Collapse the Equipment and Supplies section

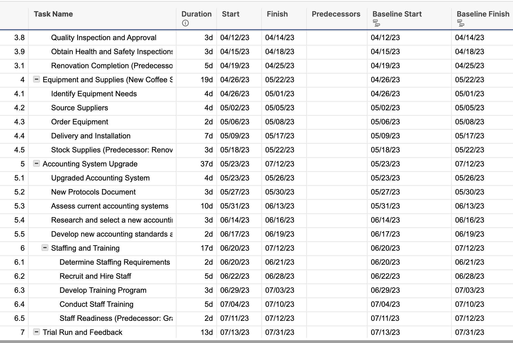point(36,80)
